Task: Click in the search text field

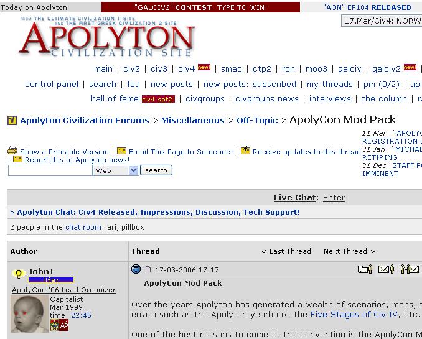Action: [x=50, y=170]
